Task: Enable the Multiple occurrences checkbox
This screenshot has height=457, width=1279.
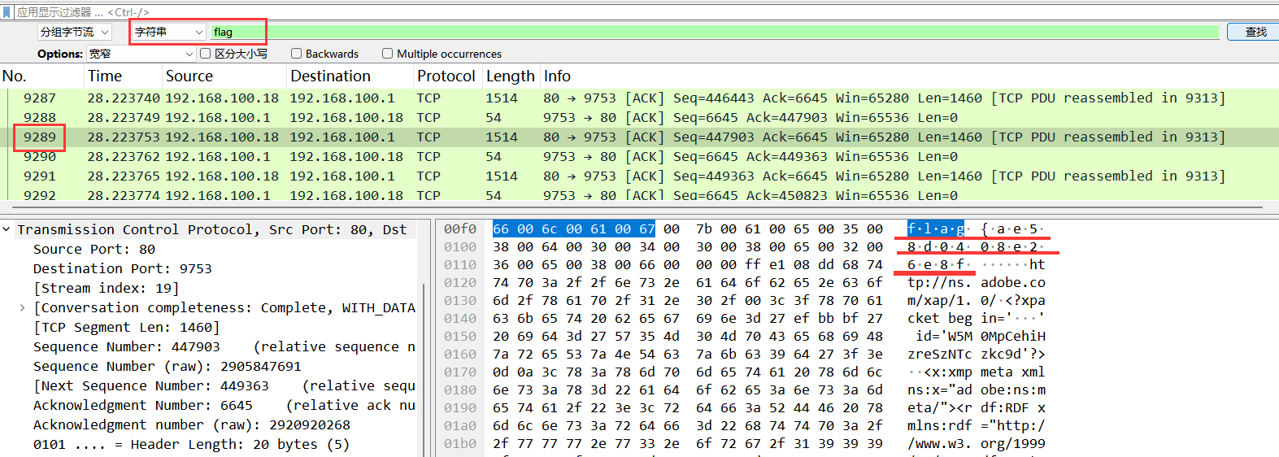Action: 388,54
